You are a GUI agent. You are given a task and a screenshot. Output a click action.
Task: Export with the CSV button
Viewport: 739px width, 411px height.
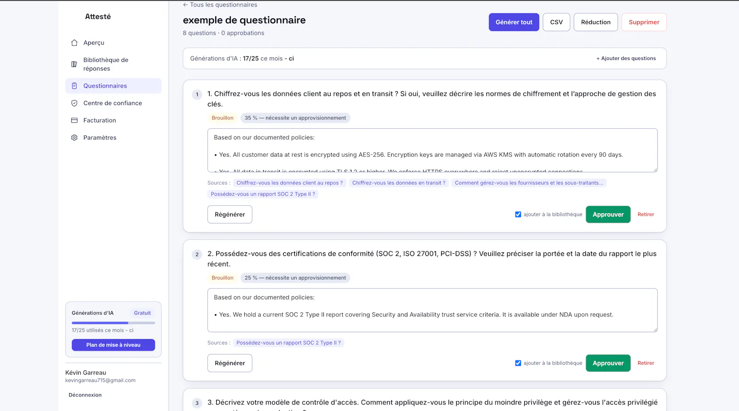557,22
